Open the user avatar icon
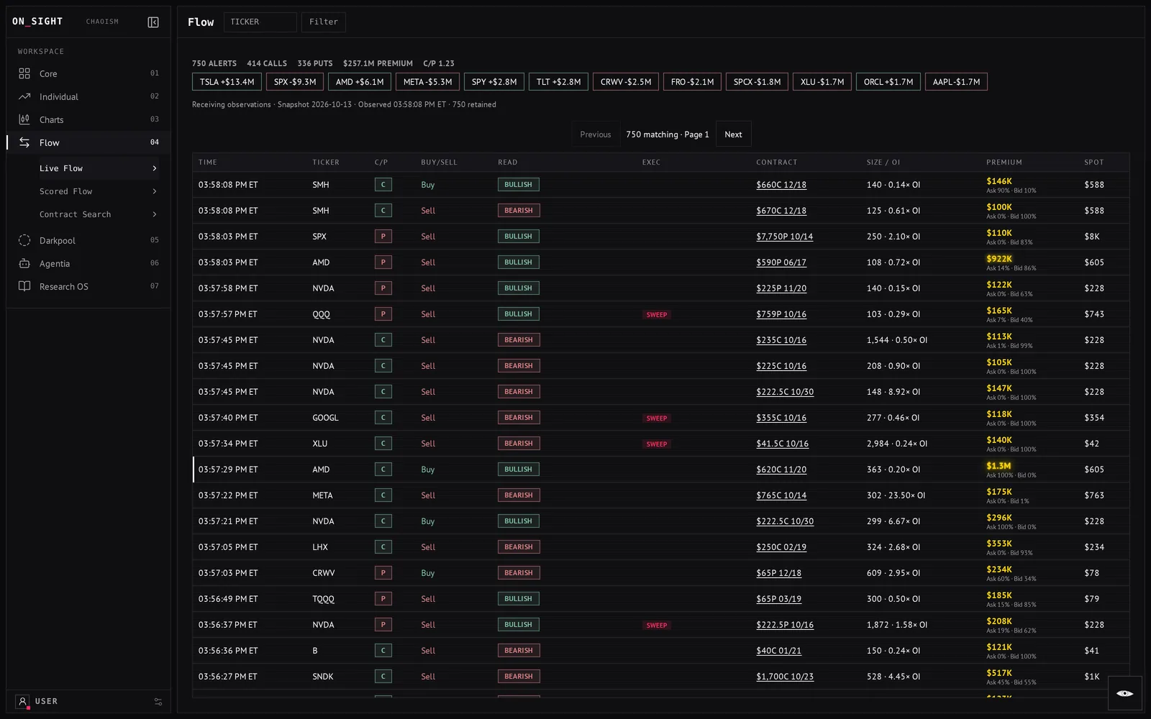This screenshot has height=719, width=1151. pos(22,701)
